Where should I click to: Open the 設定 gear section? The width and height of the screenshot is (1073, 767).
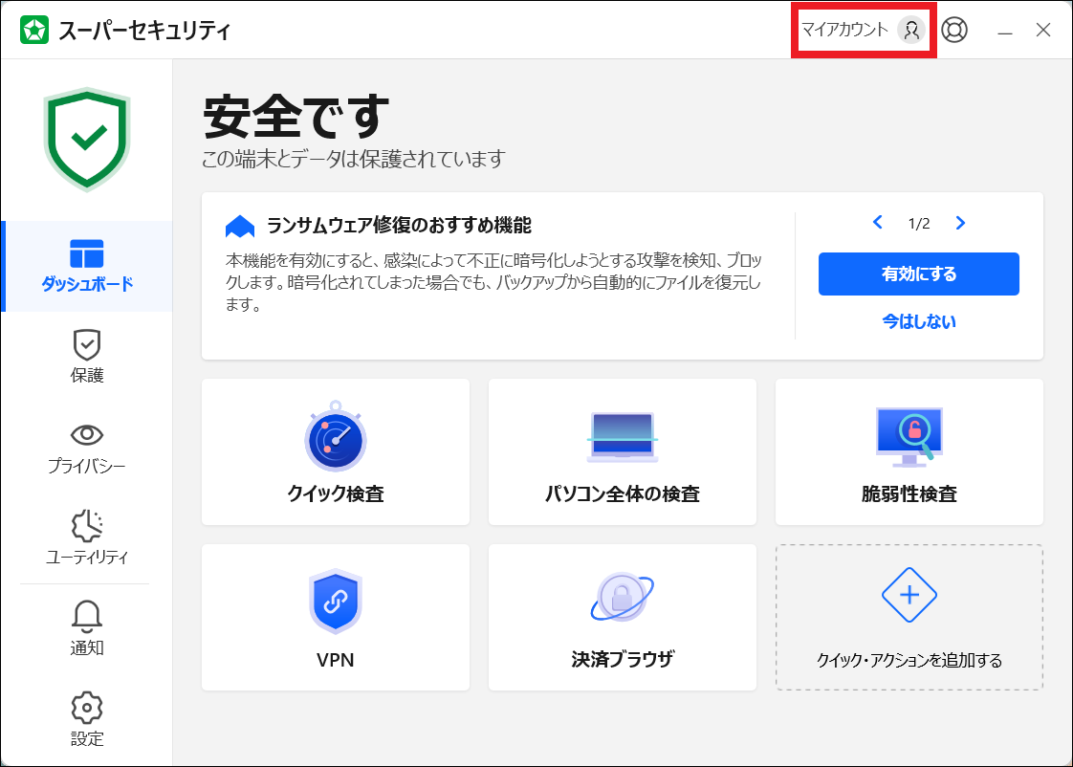point(87,719)
